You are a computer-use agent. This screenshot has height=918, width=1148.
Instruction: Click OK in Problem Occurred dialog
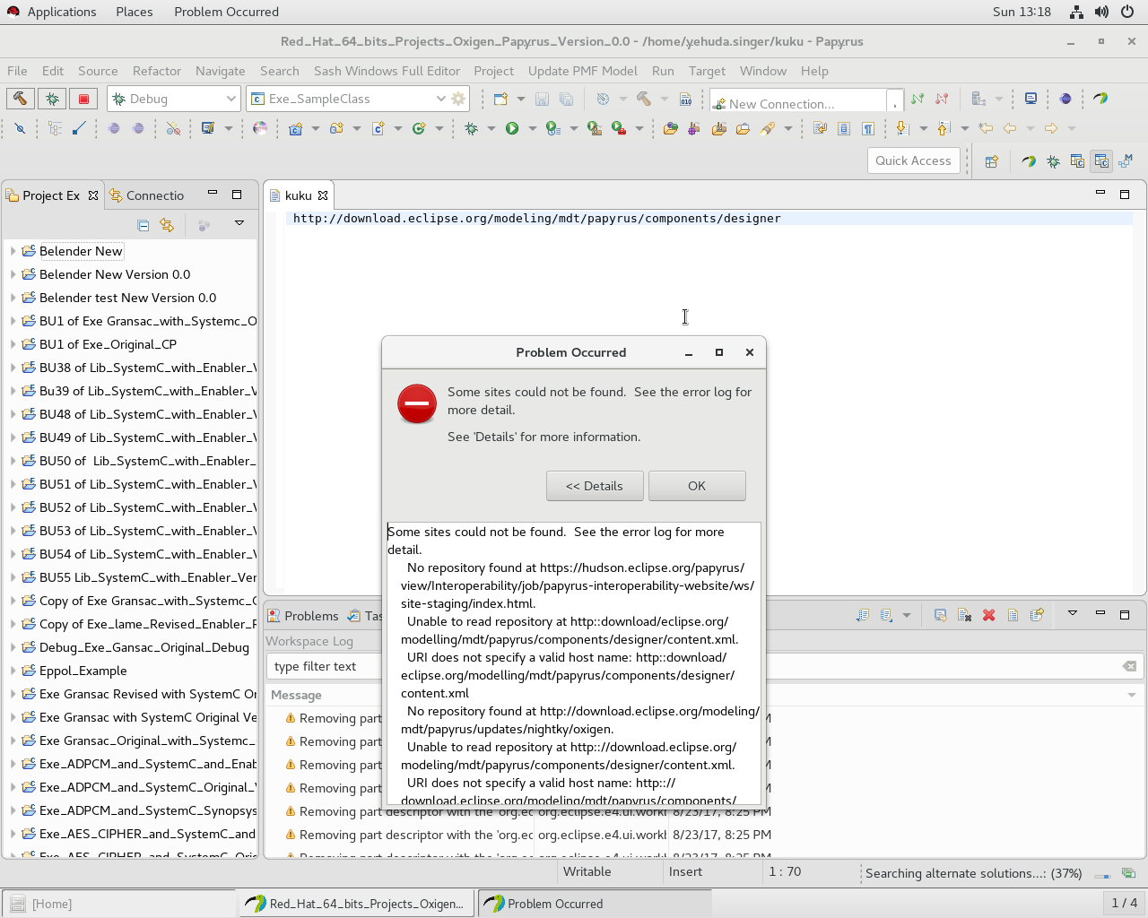pos(697,486)
